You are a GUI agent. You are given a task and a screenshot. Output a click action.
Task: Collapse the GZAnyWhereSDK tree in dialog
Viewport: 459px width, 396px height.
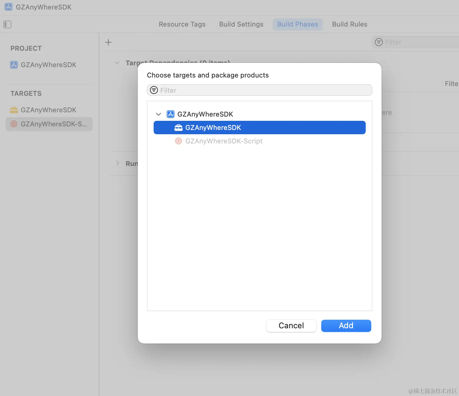[x=158, y=114]
